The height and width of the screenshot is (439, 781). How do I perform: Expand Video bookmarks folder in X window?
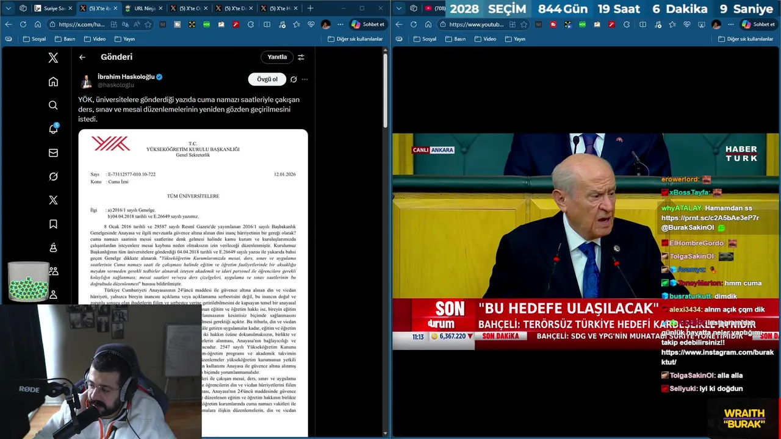pos(95,39)
